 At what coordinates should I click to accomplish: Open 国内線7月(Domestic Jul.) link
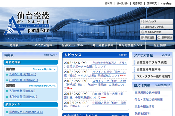26,112
